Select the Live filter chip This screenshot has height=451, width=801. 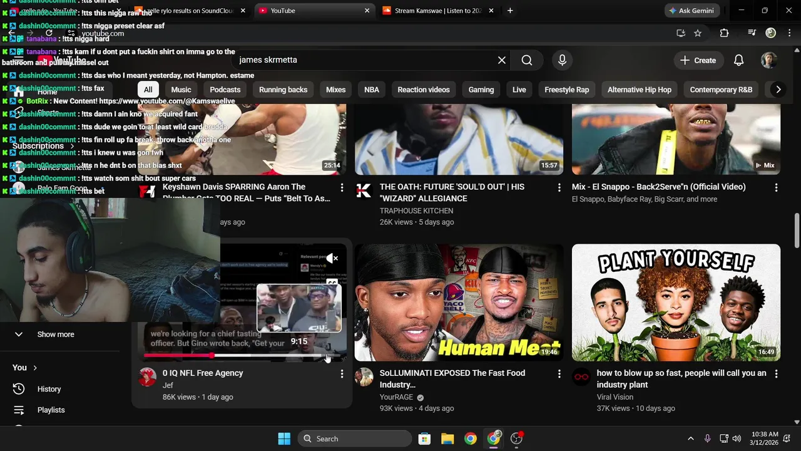[519, 90]
